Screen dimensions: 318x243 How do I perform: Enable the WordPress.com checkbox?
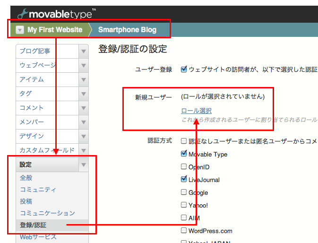(184, 230)
